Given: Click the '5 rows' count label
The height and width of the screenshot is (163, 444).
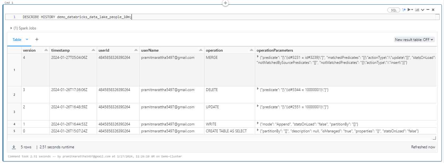Looking at the screenshot, I should click(26, 147).
